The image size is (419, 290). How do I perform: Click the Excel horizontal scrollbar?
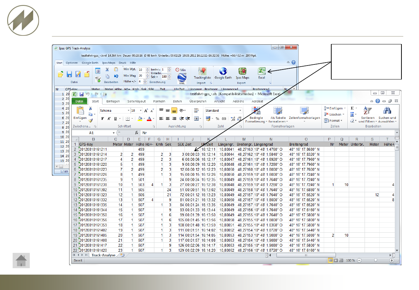click(331, 255)
